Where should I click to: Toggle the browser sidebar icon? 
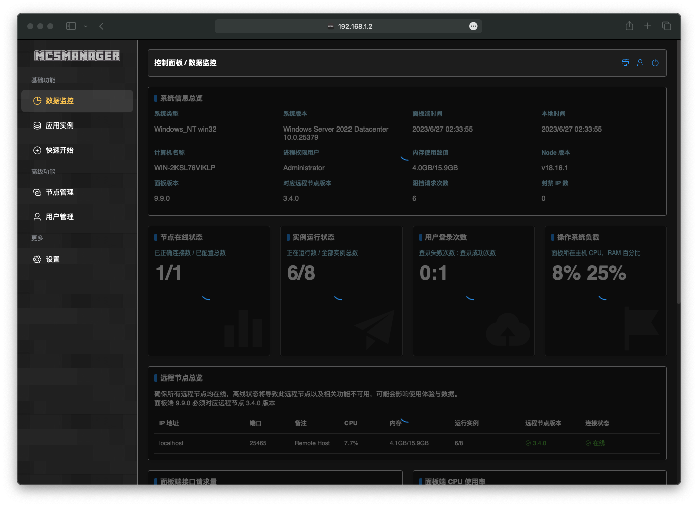71,26
